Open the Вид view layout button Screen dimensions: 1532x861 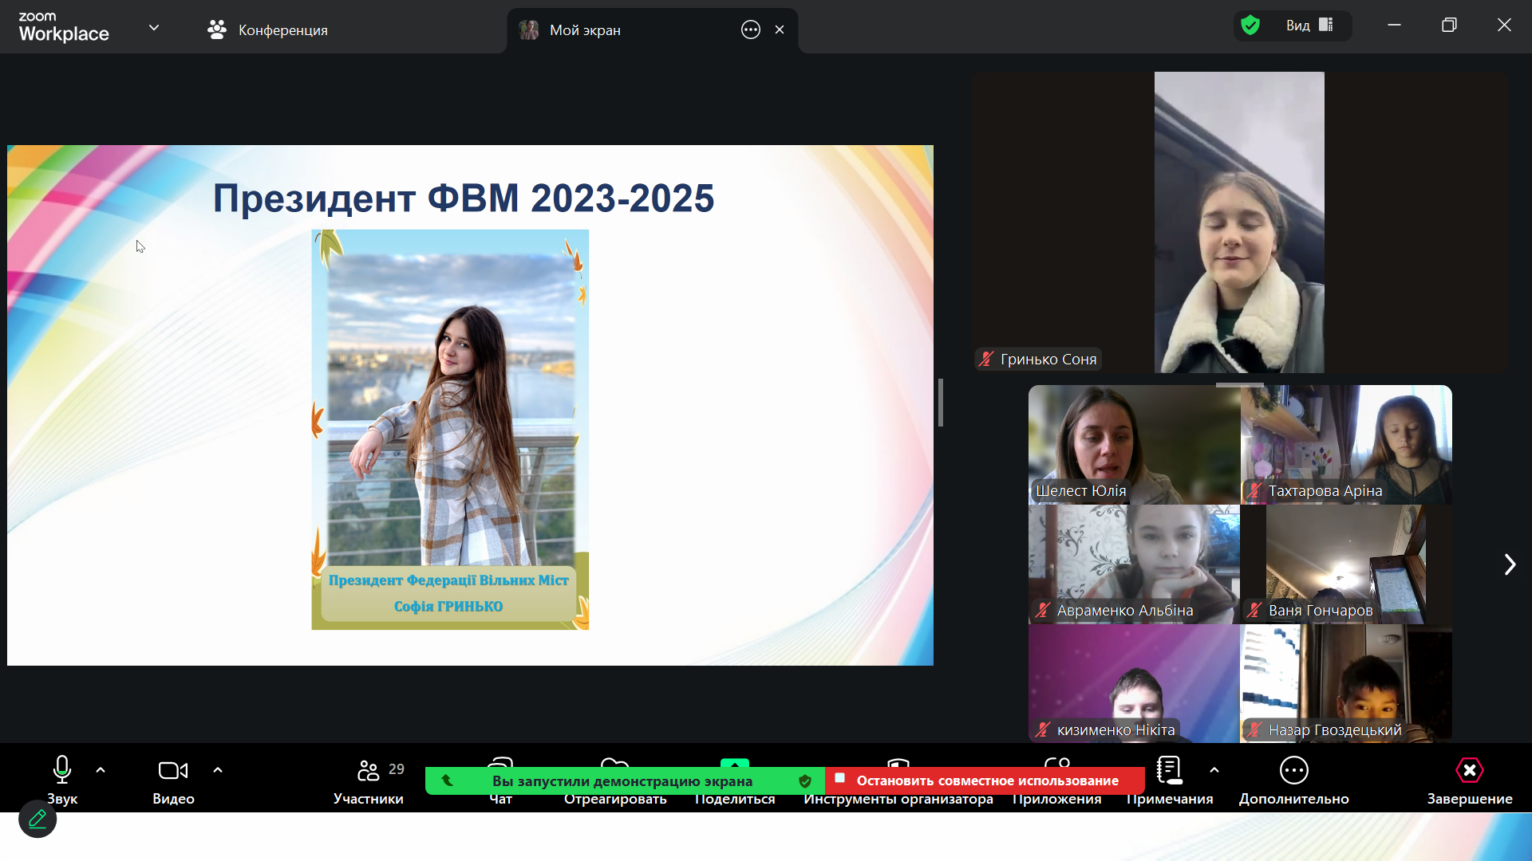point(1308,26)
